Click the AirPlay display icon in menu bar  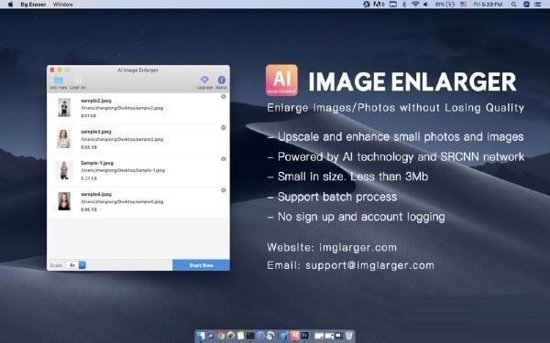point(393,5)
